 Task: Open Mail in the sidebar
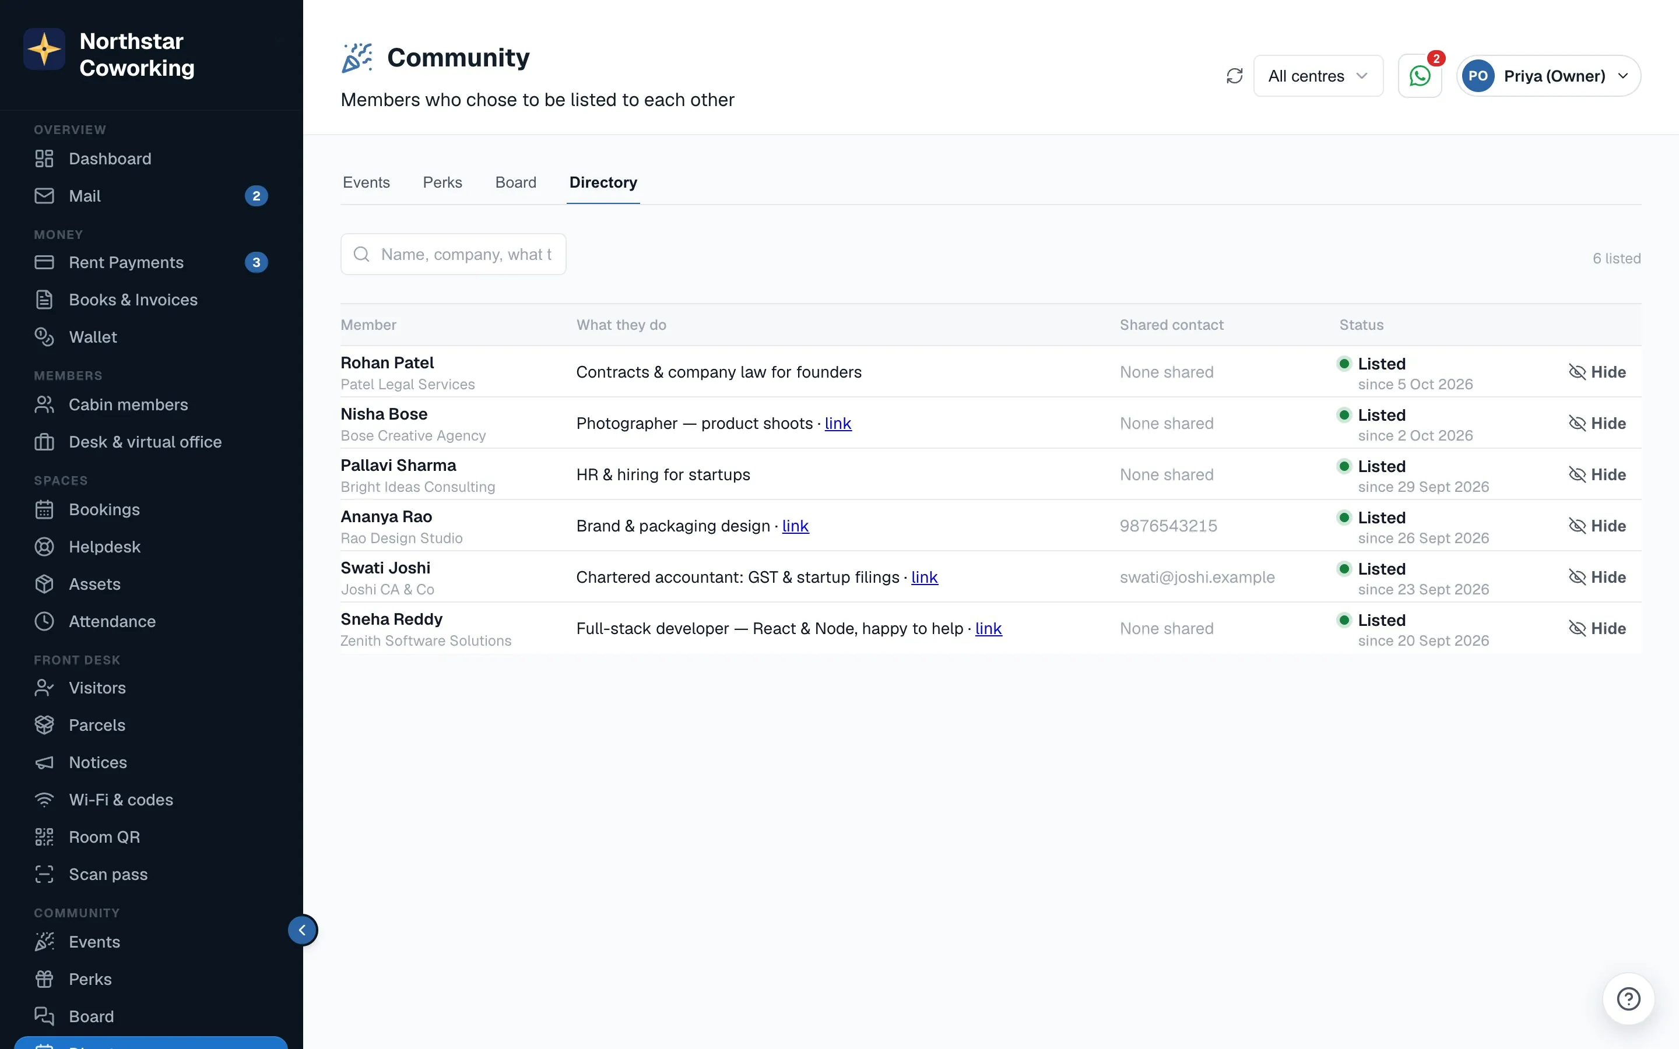pos(150,196)
